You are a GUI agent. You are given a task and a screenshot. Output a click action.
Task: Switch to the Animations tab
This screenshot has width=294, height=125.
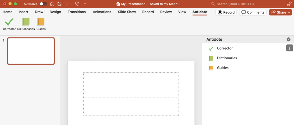click(x=102, y=12)
